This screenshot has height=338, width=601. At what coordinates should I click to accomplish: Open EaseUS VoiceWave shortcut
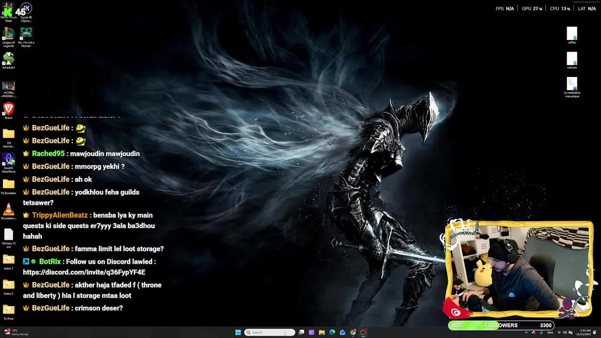[x=8, y=163]
